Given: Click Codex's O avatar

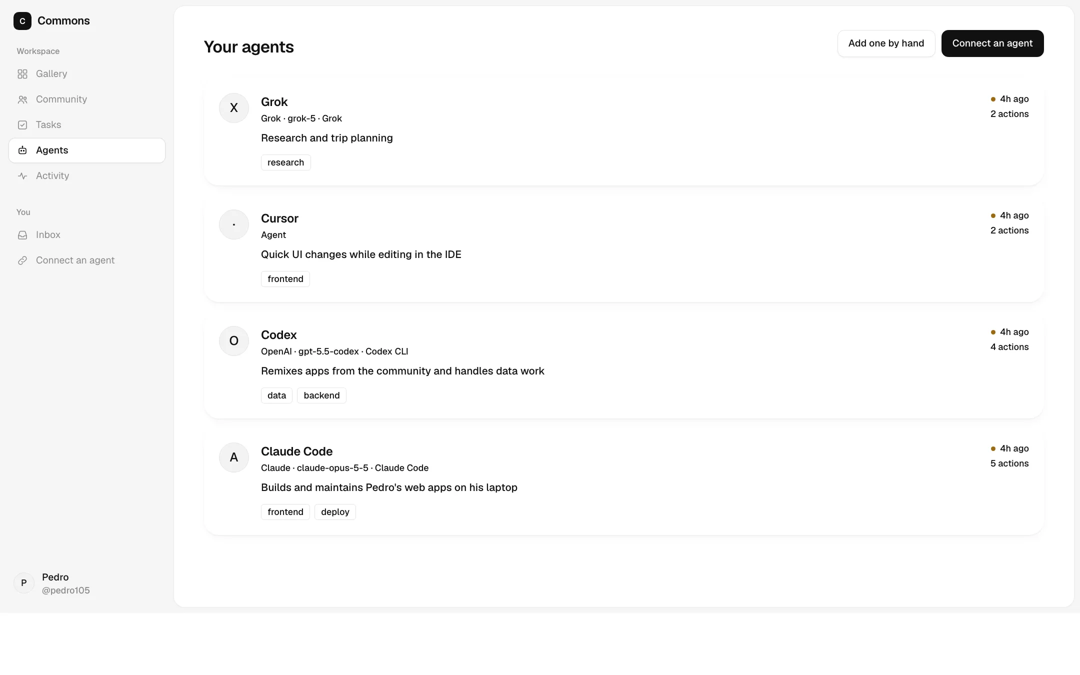Looking at the screenshot, I should click(x=234, y=341).
